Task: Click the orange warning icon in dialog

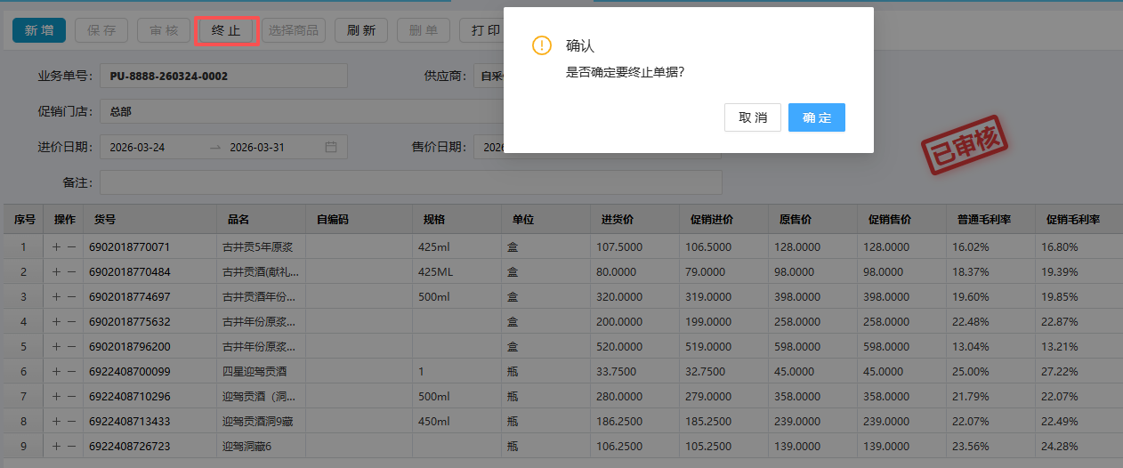Action: (x=541, y=45)
